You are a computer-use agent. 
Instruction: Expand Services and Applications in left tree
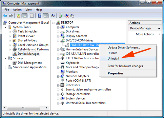pos(6,68)
